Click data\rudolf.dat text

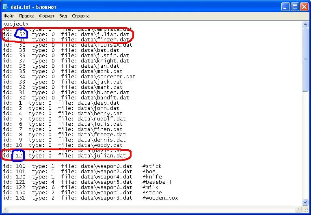pos(102,119)
